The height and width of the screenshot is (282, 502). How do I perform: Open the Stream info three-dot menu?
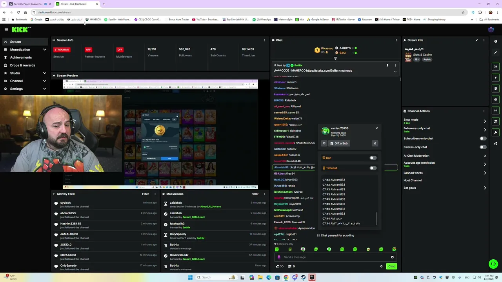click(484, 40)
